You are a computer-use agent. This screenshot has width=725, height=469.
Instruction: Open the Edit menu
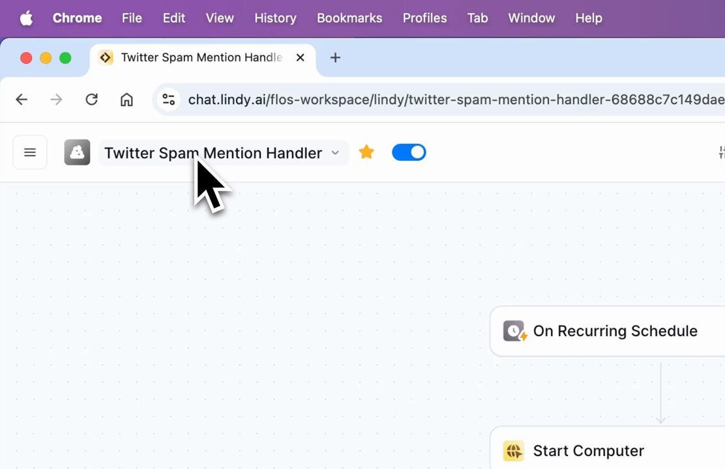click(x=174, y=18)
